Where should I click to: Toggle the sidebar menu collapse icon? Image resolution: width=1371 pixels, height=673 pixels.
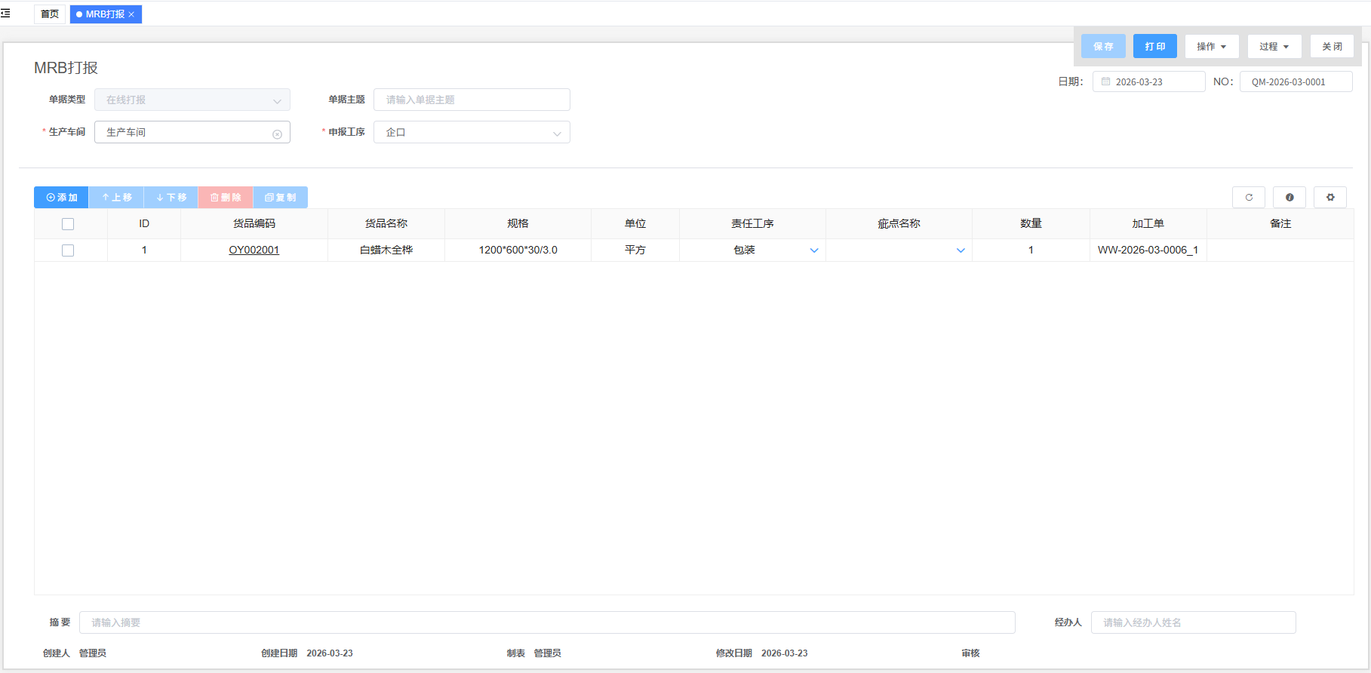[x=6, y=14]
